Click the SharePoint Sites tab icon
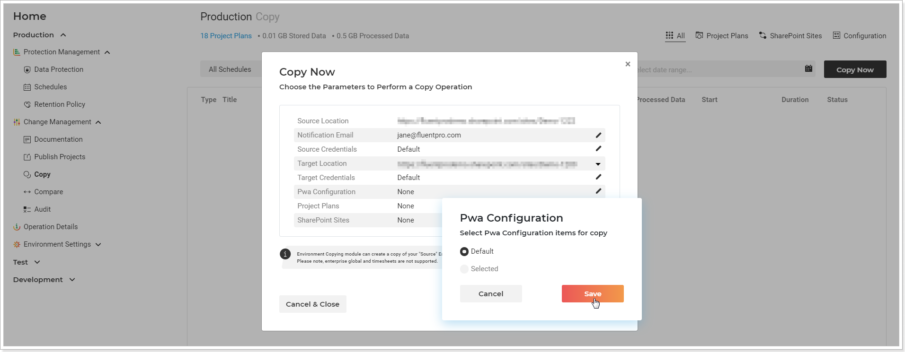Screen dimensions: 905x352 pos(763,35)
